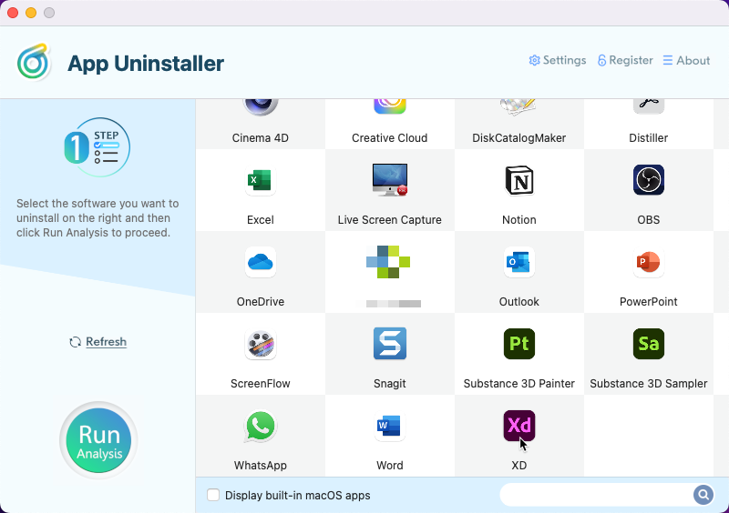Select the WhatsApp app icon
This screenshot has height=513, width=729.
coord(261,426)
